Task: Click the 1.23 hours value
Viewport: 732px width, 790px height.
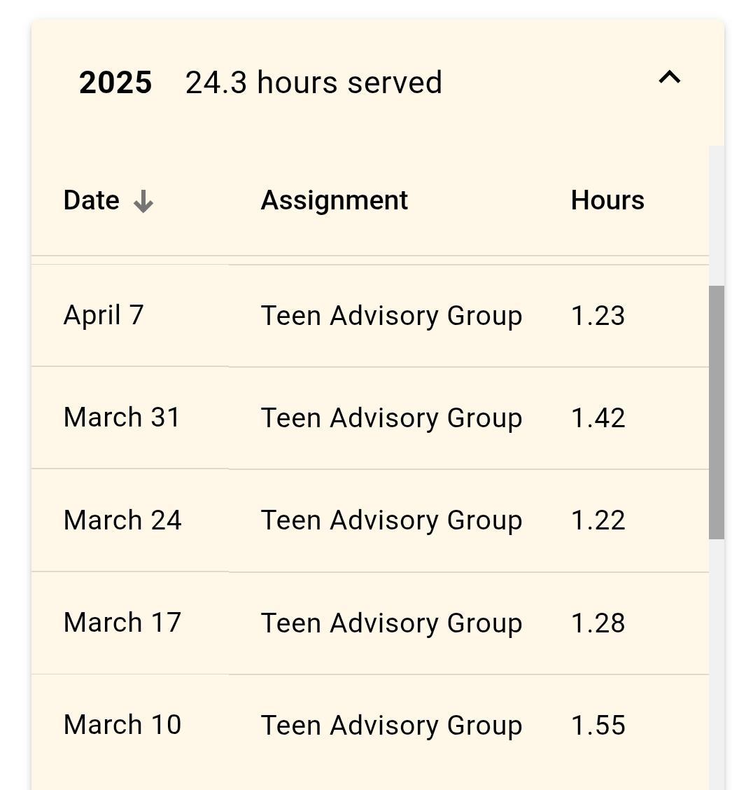Action: [x=598, y=316]
